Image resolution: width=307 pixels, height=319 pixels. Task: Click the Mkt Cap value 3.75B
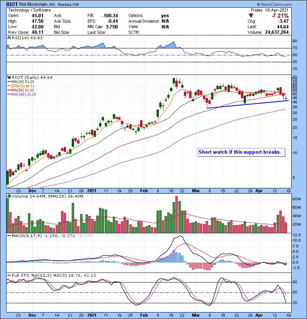pyautogui.click(x=112, y=27)
